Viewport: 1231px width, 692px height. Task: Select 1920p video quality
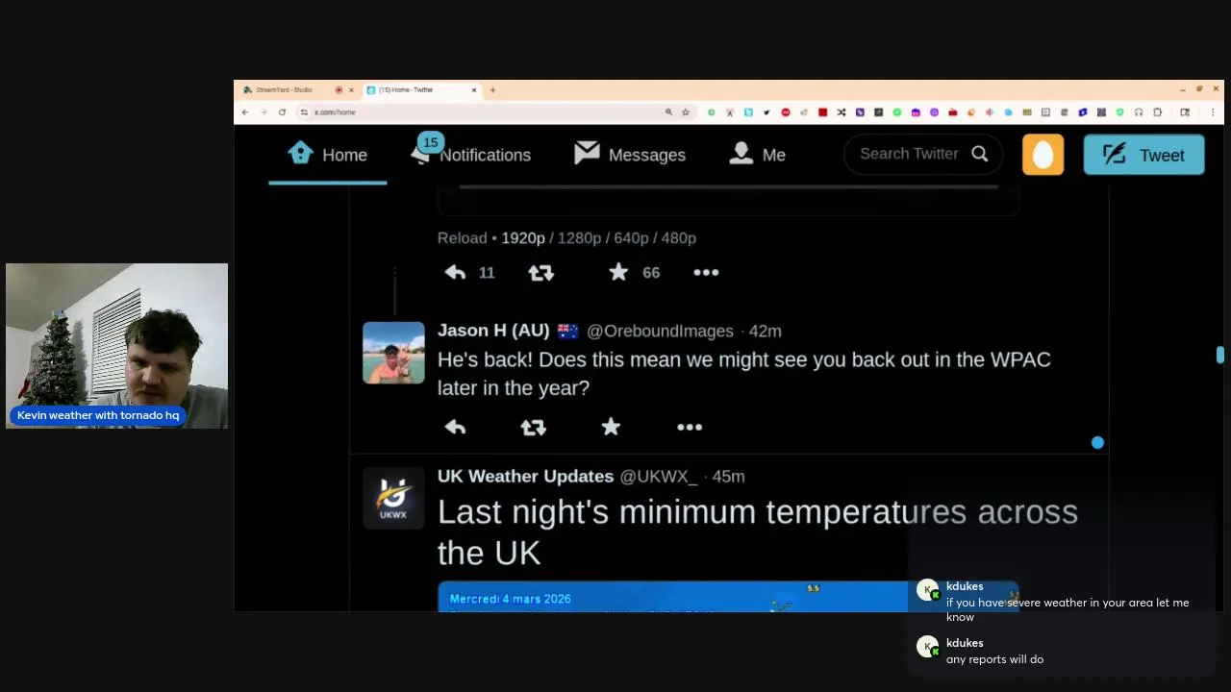(523, 237)
